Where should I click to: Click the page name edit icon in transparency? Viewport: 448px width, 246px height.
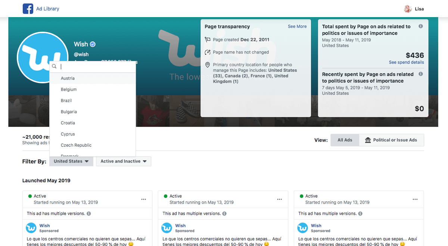coord(208,52)
